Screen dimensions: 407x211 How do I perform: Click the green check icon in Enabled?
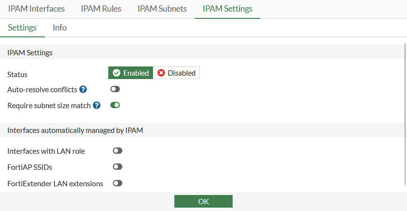[117, 73]
